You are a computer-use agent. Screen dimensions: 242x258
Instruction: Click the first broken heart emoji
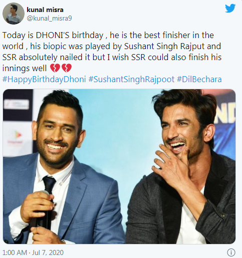point(55,68)
